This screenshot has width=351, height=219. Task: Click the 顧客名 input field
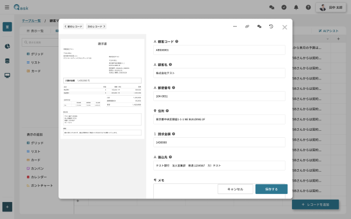click(x=219, y=73)
